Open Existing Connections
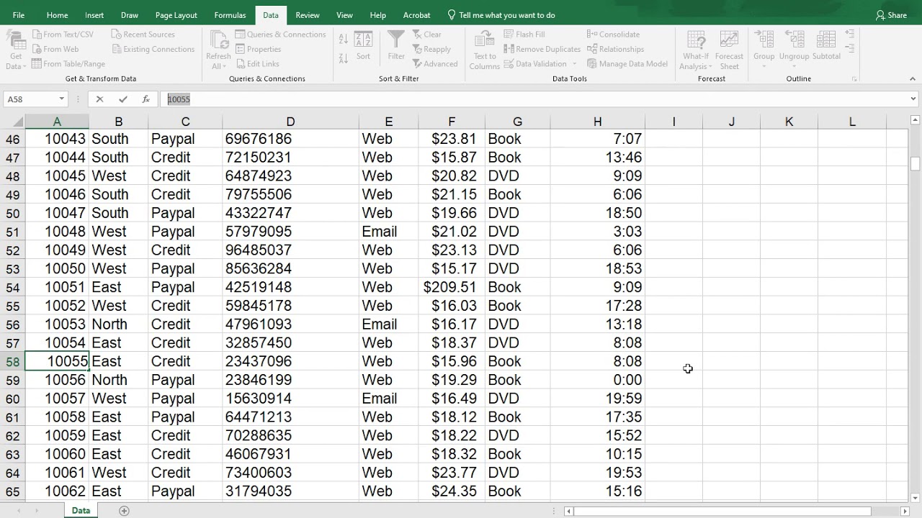Viewport: 922px width, 518px height. [153, 49]
